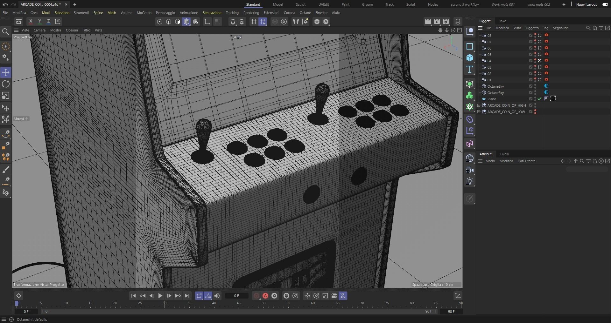Switch to Livelli tab

pyautogui.click(x=504, y=154)
